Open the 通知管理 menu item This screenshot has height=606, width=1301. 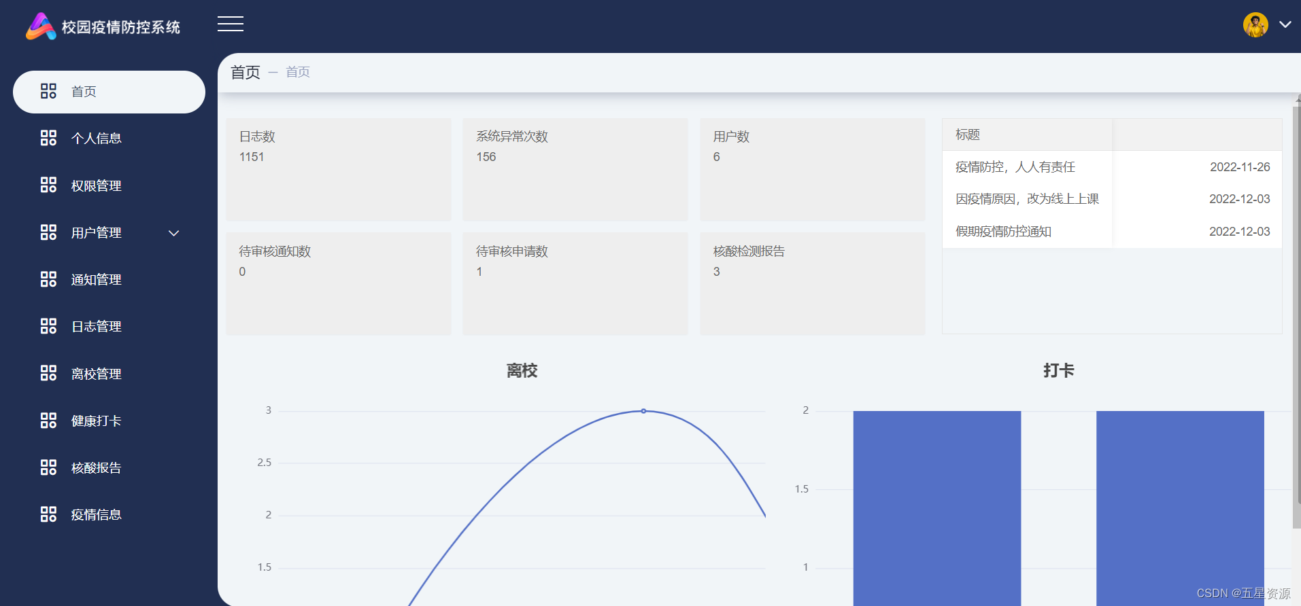tap(109, 279)
